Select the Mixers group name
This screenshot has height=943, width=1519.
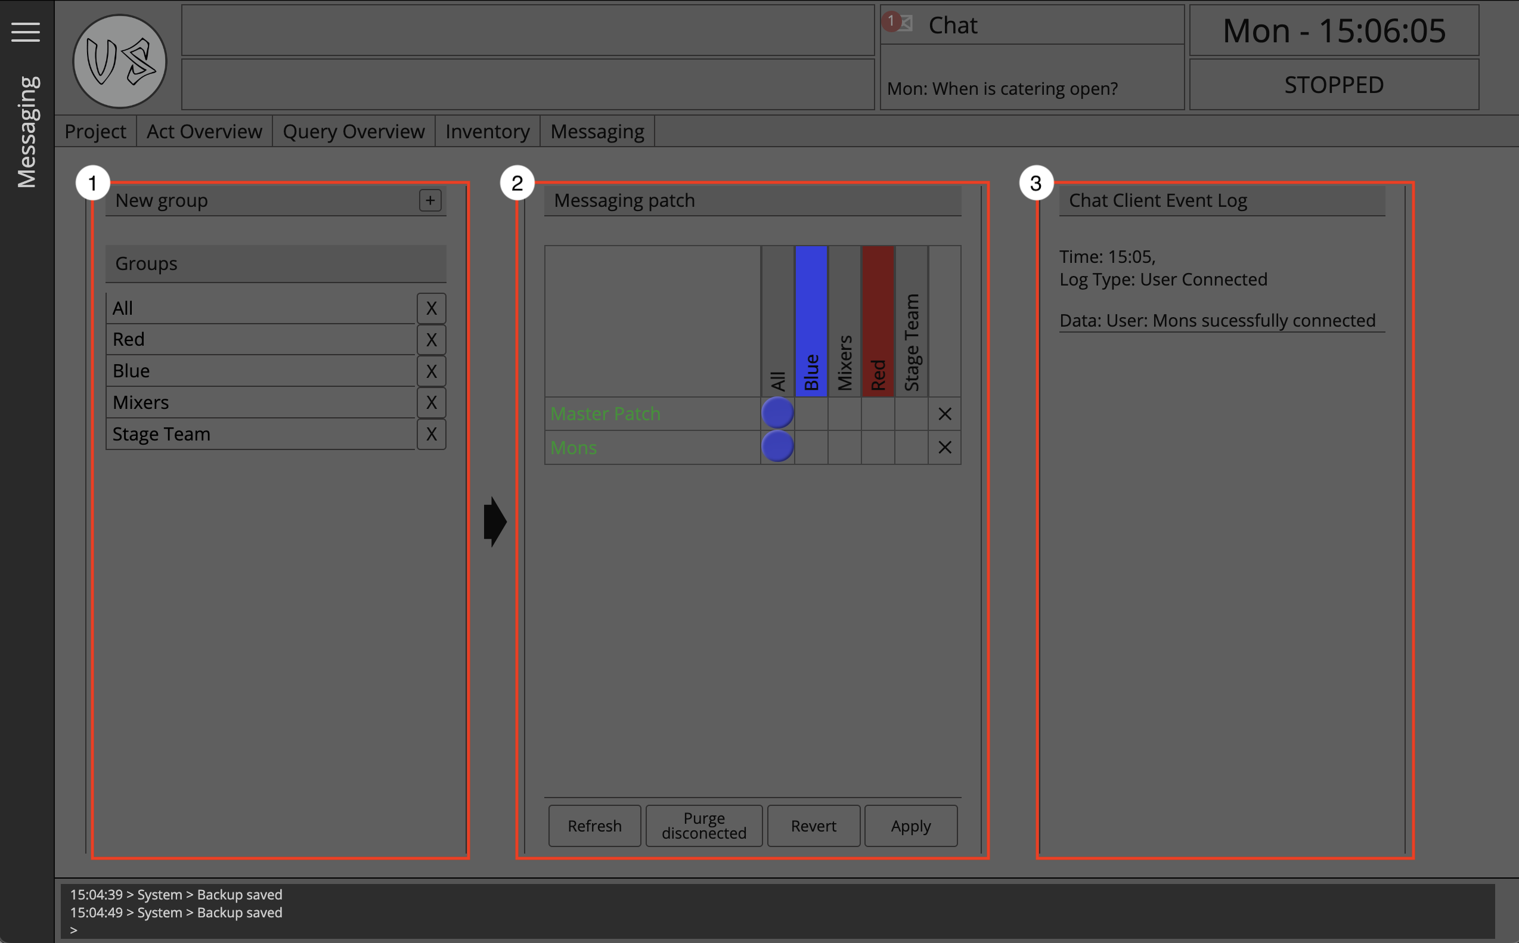point(261,402)
